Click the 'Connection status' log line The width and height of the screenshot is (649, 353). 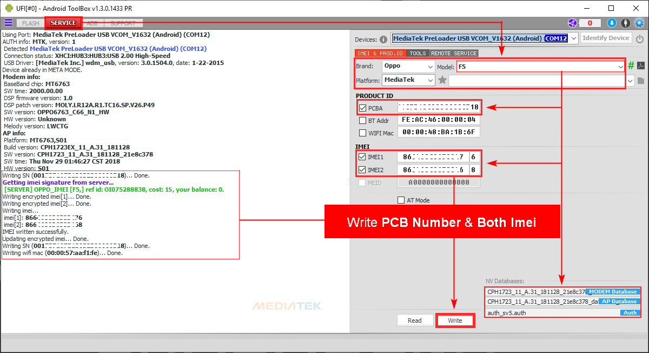[x=87, y=56]
